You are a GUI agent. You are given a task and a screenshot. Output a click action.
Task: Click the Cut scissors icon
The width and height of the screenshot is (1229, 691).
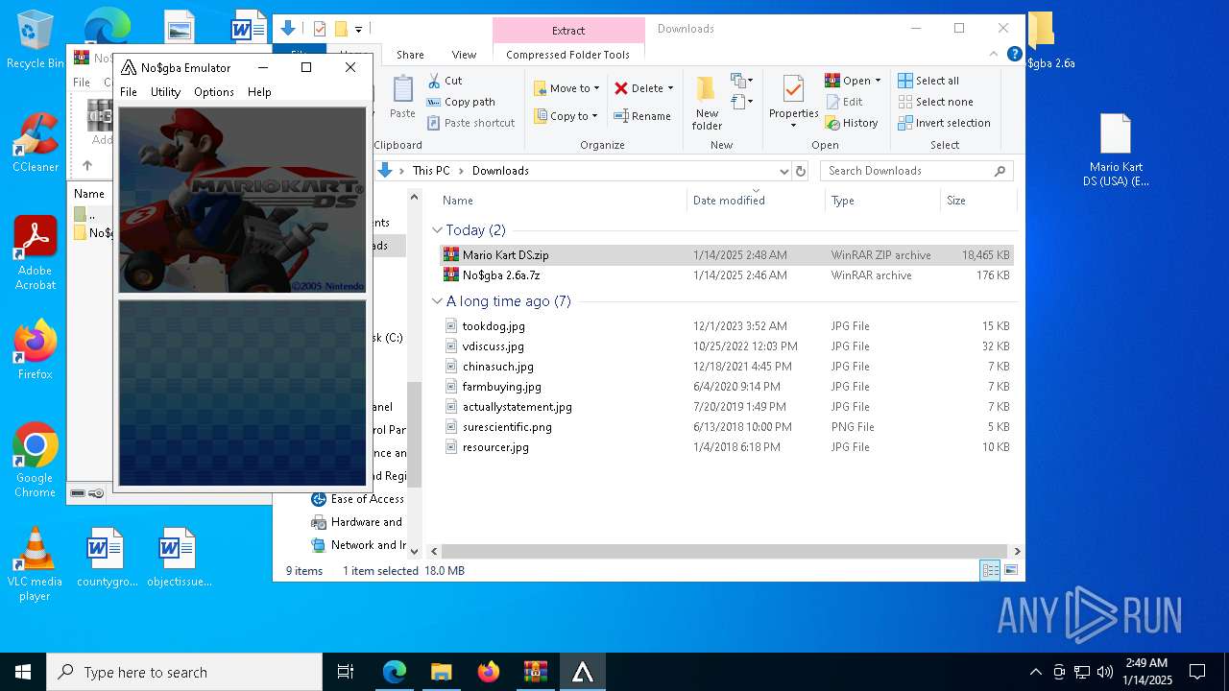434,81
